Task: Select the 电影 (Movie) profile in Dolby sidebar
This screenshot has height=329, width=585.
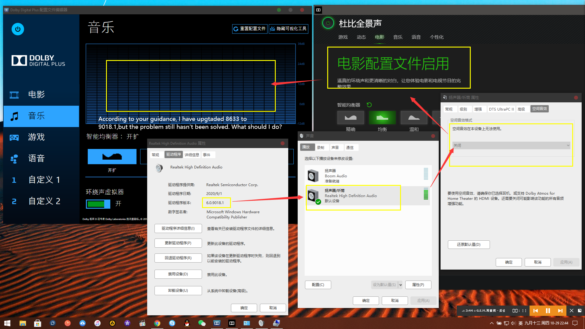Action: [x=41, y=94]
